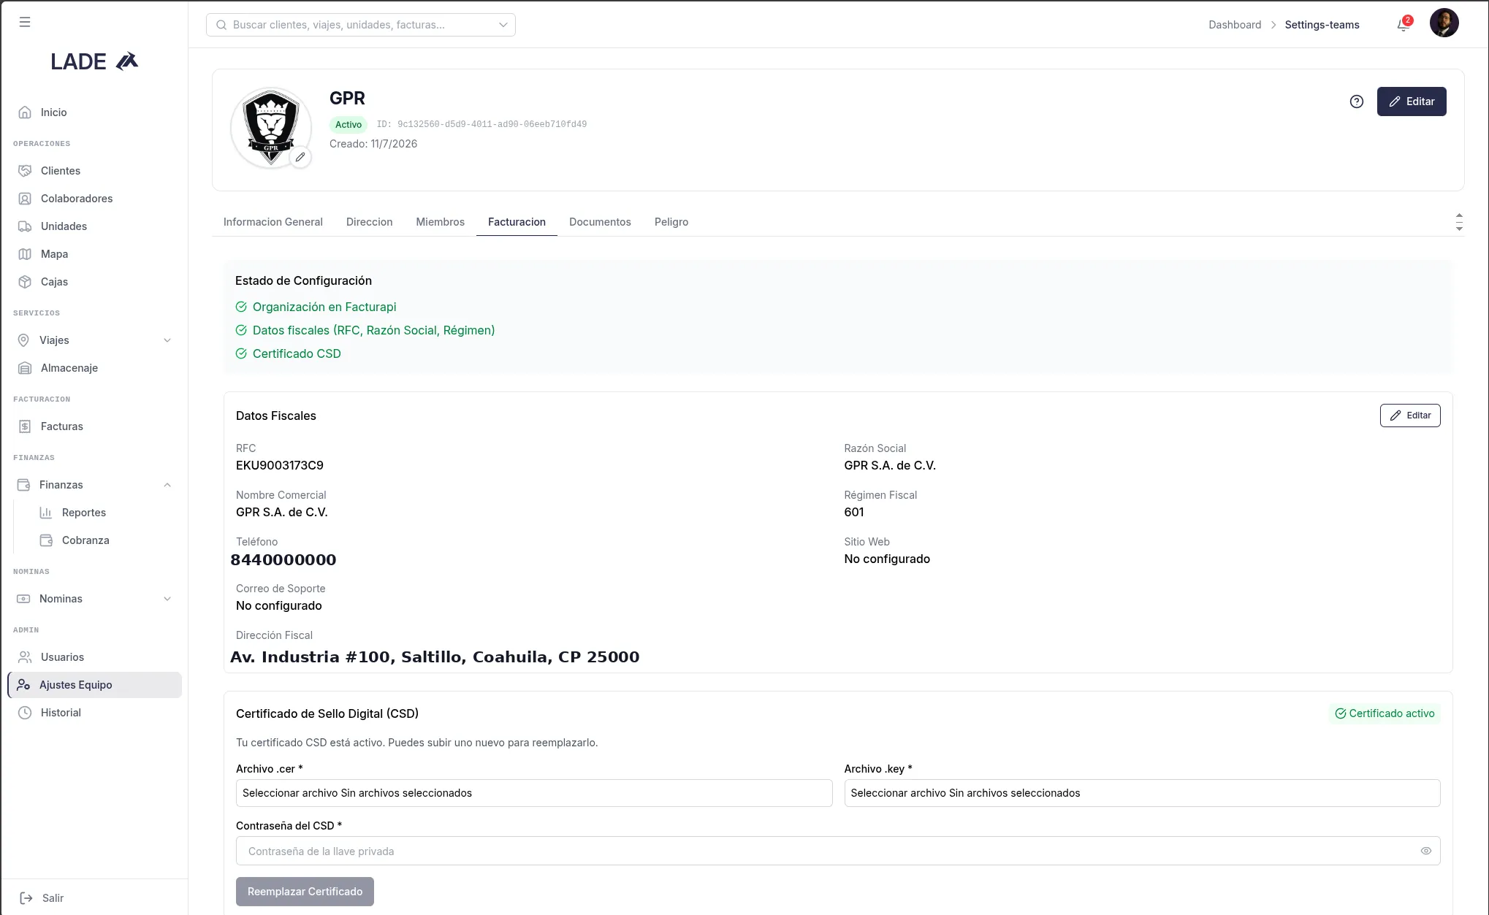The width and height of the screenshot is (1489, 915).
Task: Choose Archivo .cer file input
Action: tap(534, 793)
